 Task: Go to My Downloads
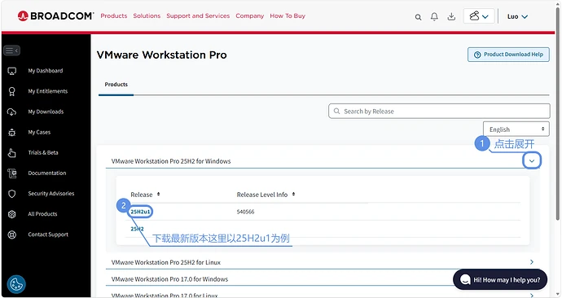point(46,112)
